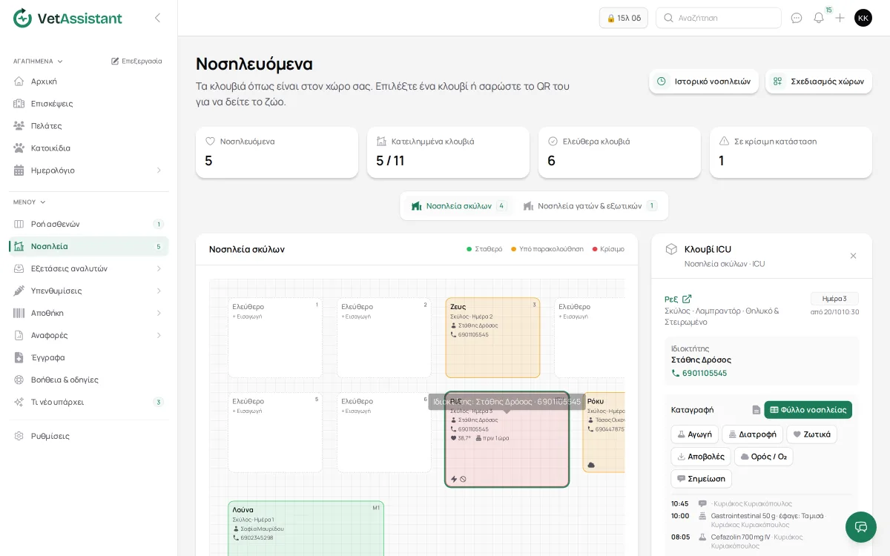
Task: Switch to Νοσηλεία γατών & εξωτικών tab
Action: click(x=590, y=206)
